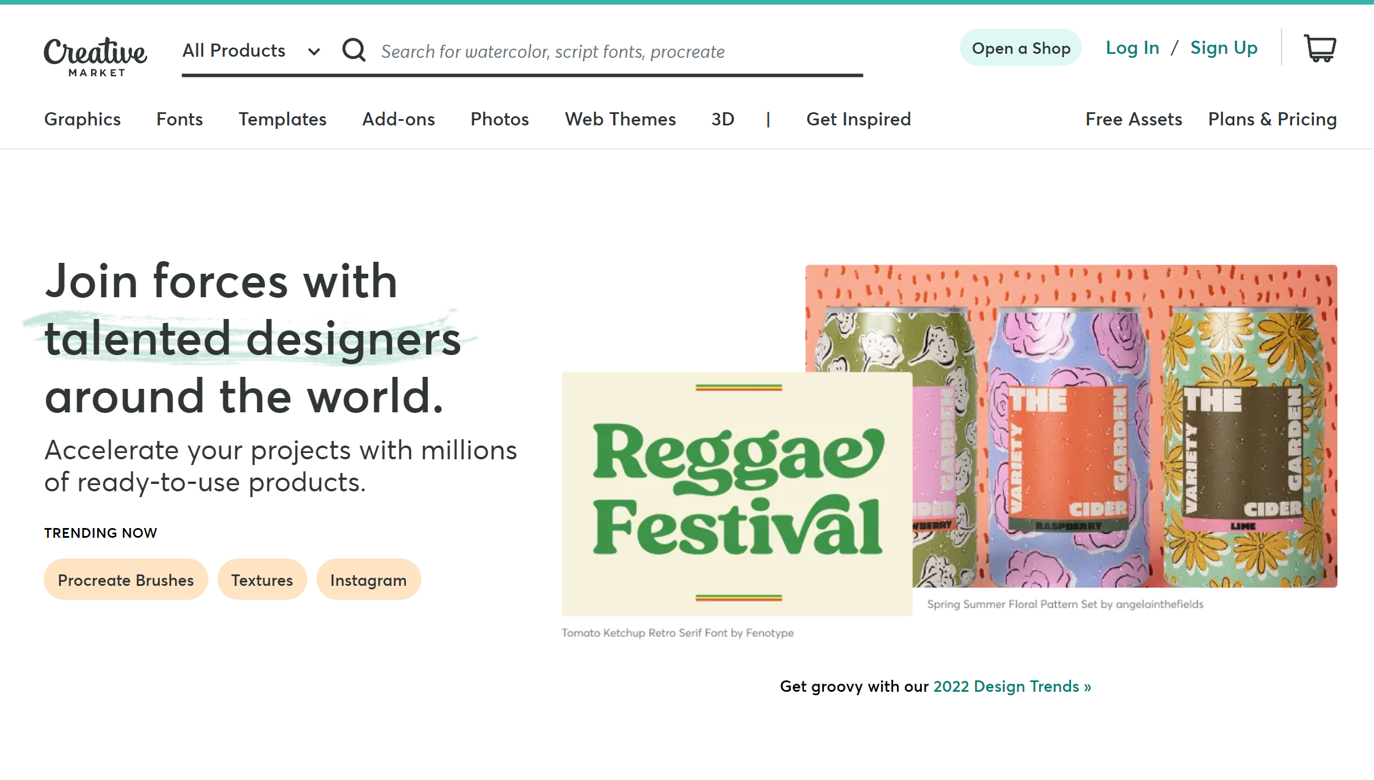The image size is (1374, 780).
Task: Click Sign Up
Action: pos(1224,48)
